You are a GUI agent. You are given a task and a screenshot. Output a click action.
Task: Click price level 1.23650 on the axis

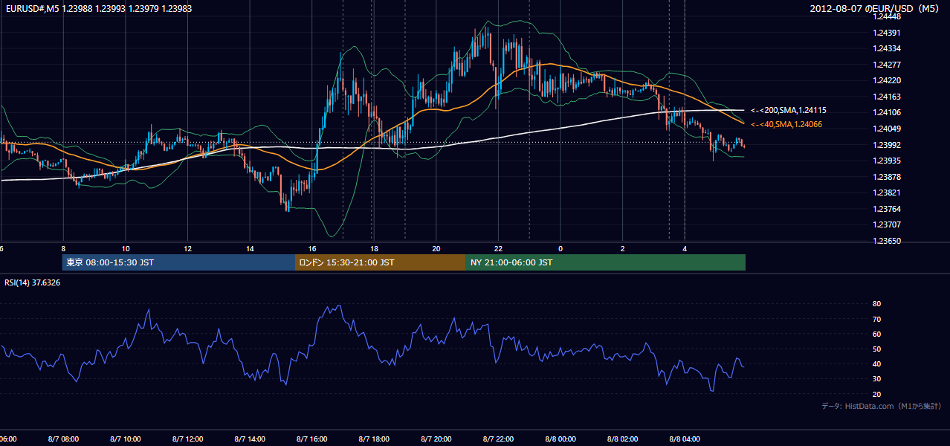886,241
